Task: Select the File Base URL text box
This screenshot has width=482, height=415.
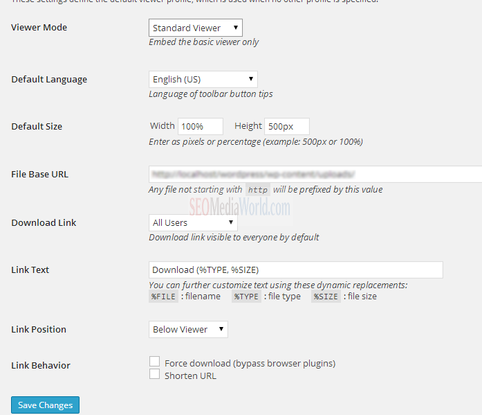Action: pyautogui.click(x=315, y=174)
